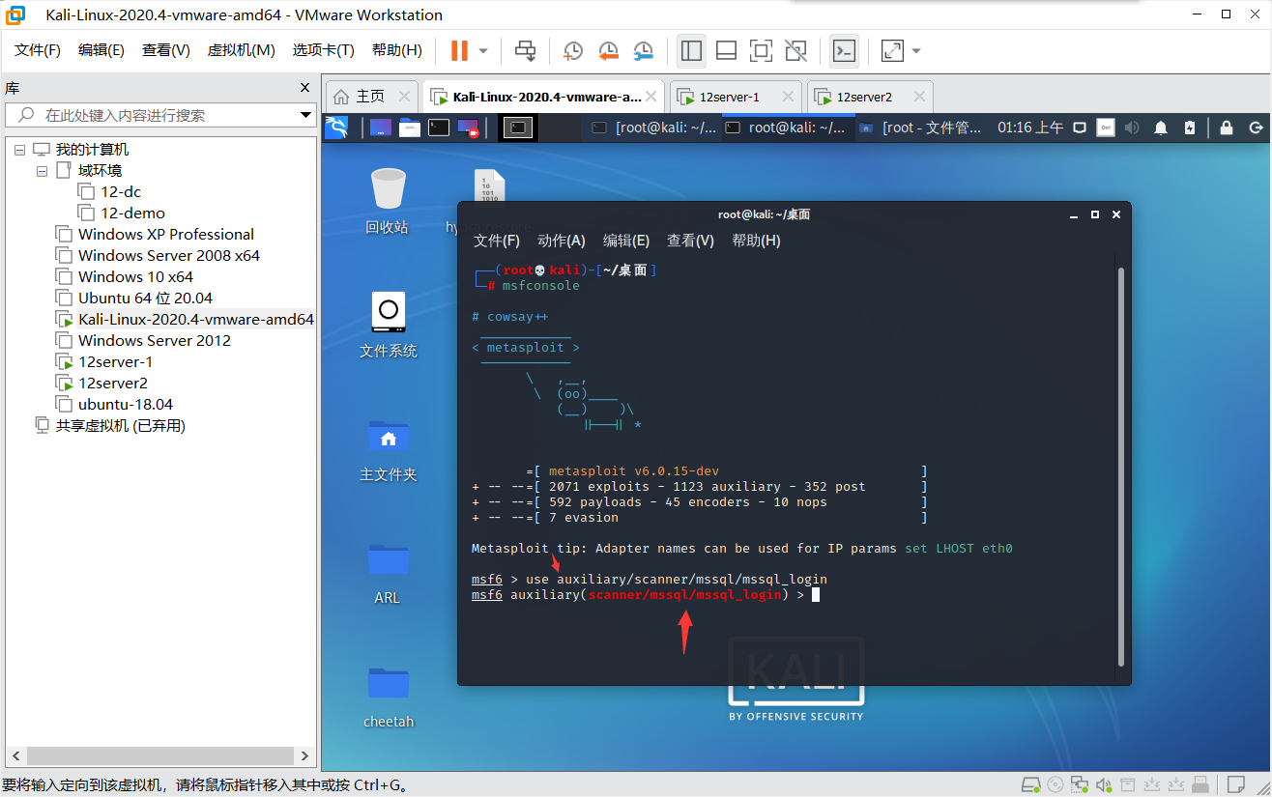
Task: Open VMware 虚拟机(M) menu
Action: [242, 50]
